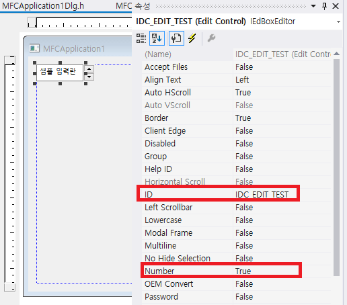Screen dimensions: 347x305
Task: Open property pages wrench icon
Action: point(211,38)
